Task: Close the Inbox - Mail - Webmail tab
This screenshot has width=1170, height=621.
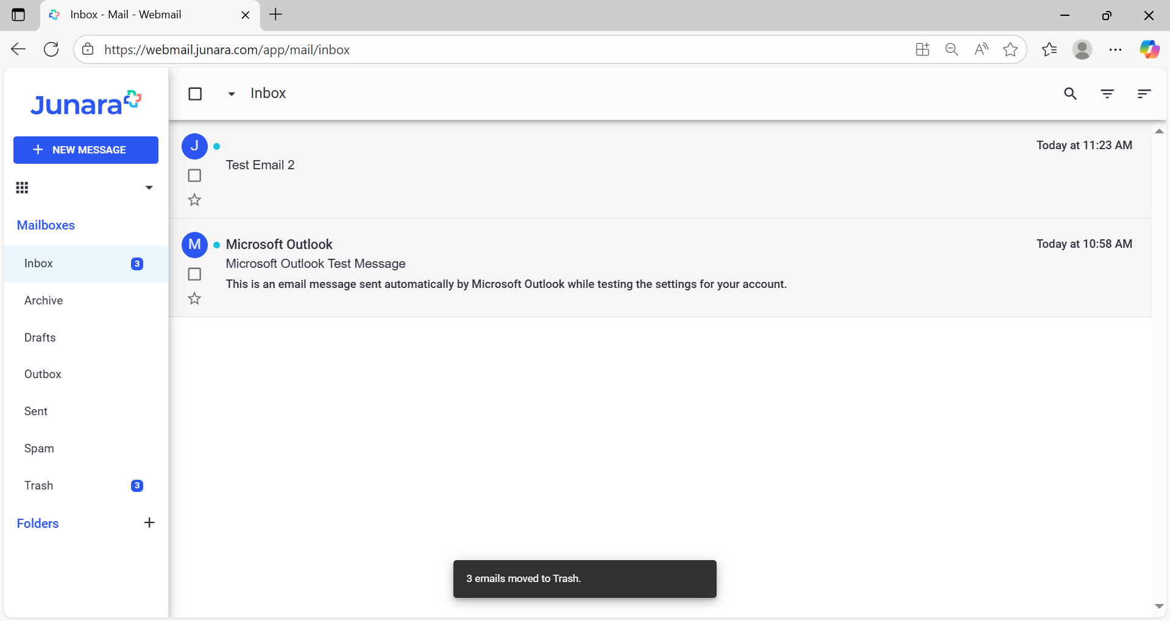Action: point(246,15)
